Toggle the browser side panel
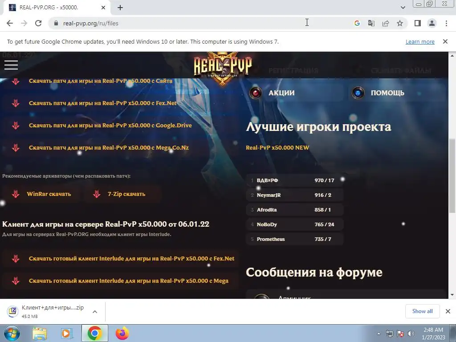 [418, 23]
